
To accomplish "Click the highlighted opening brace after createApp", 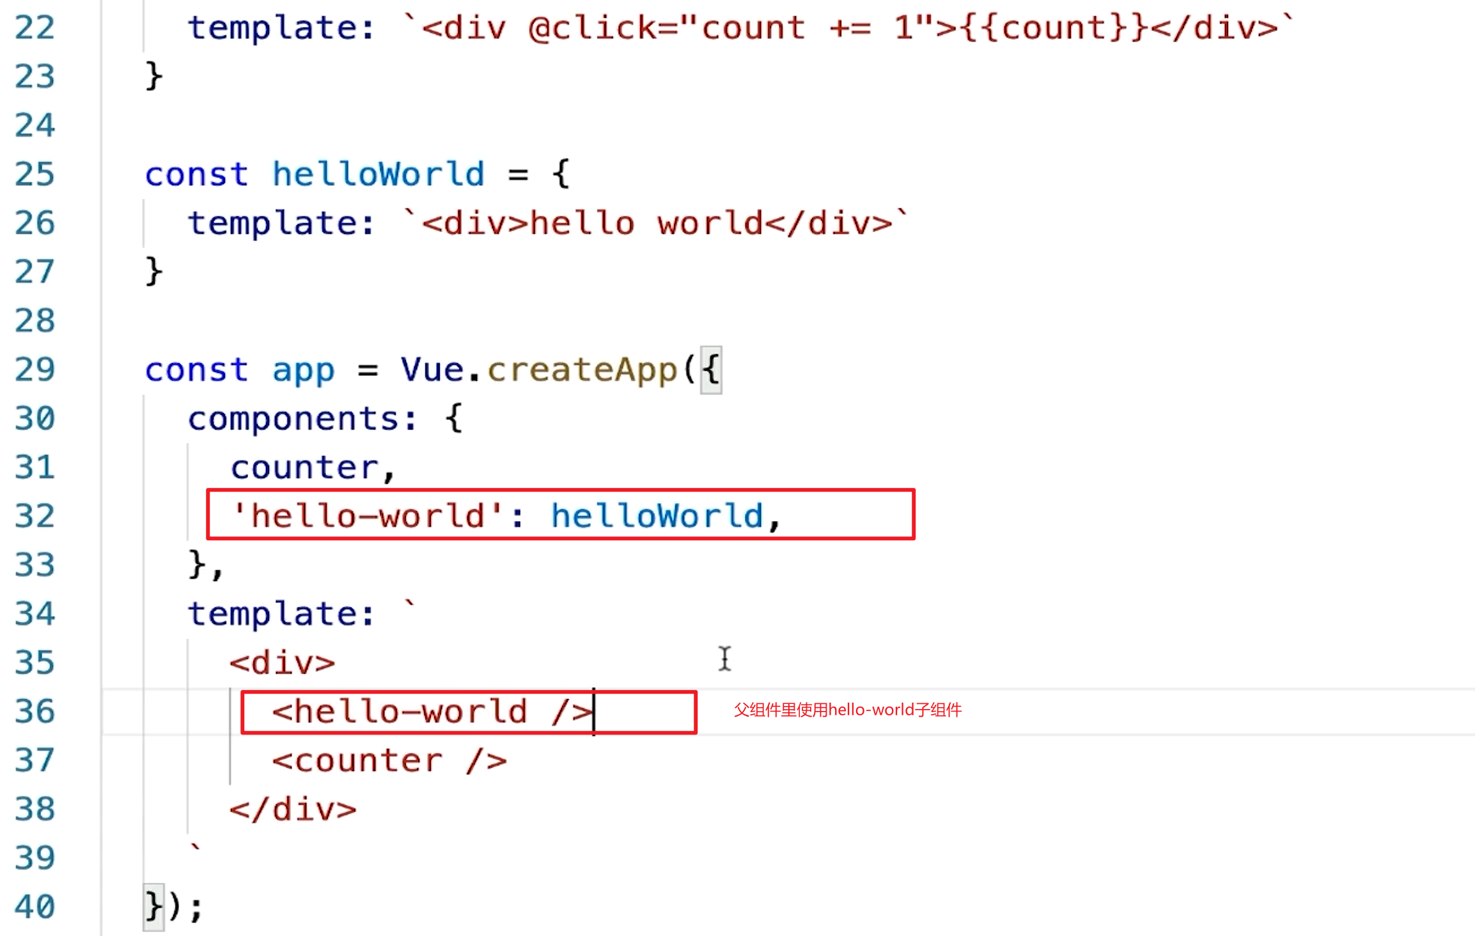I will [x=711, y=370].
